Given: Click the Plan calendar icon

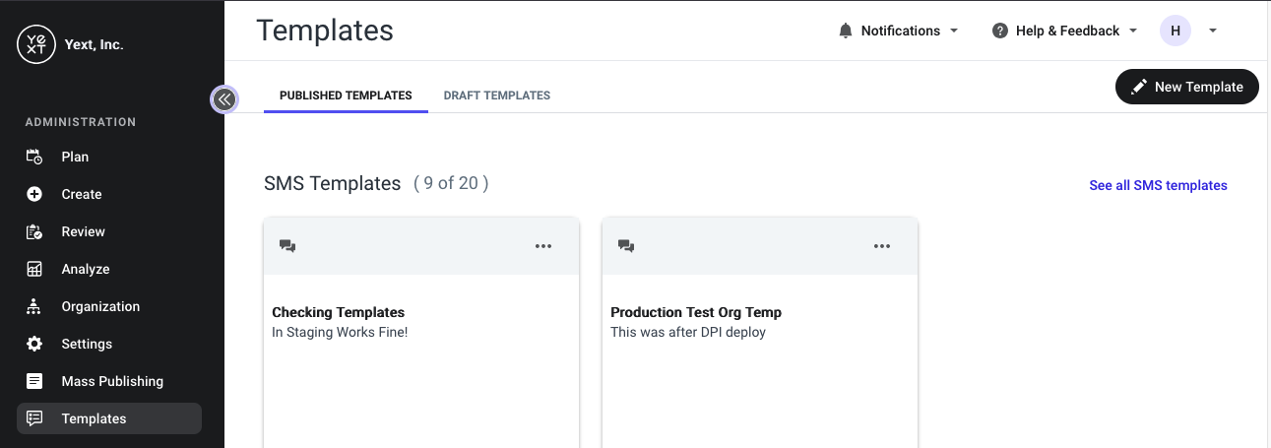Looking at the screenshot, I should point(34,157).
